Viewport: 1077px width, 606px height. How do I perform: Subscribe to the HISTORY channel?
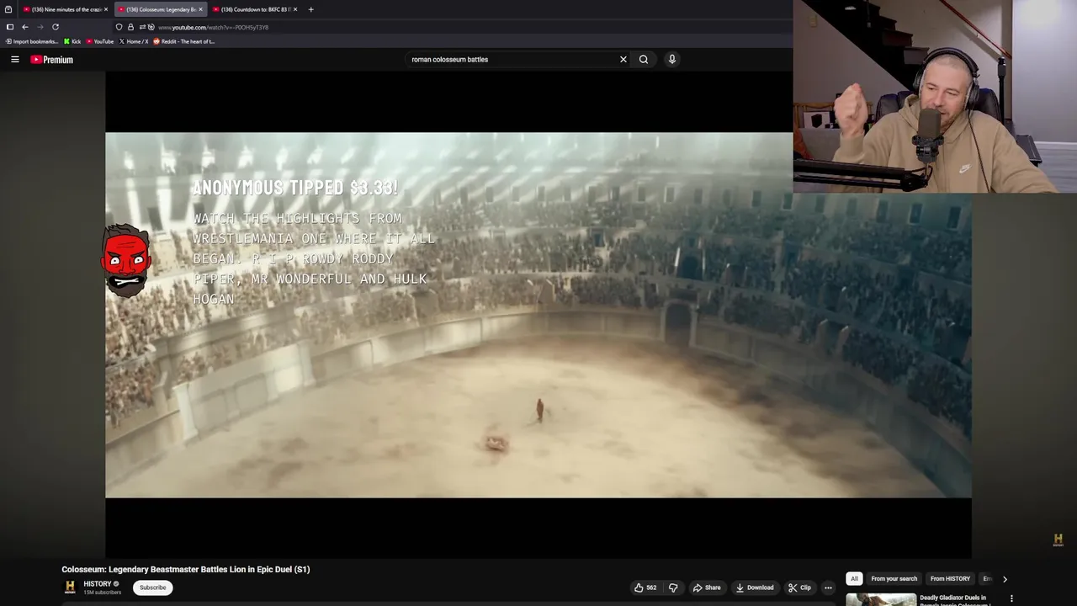153,587
